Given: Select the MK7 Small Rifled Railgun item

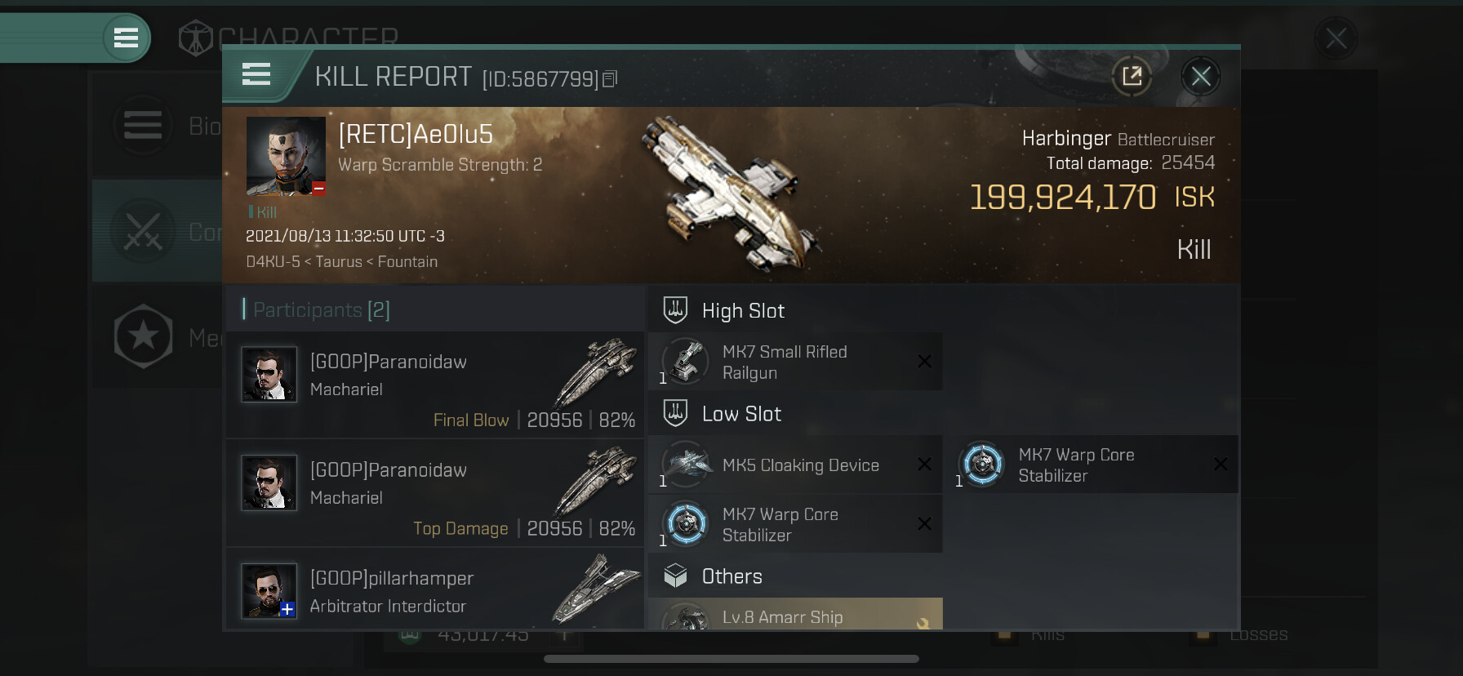Looking at the screenshot, I should pyautogui.click(x=795, y=362).
